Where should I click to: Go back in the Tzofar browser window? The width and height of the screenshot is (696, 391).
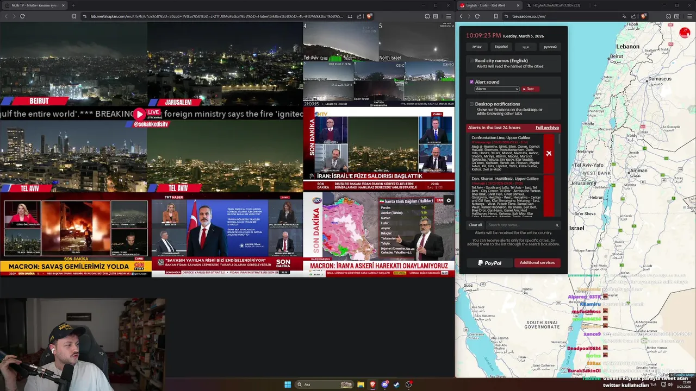pyautogui.click(x=461, y=16)
